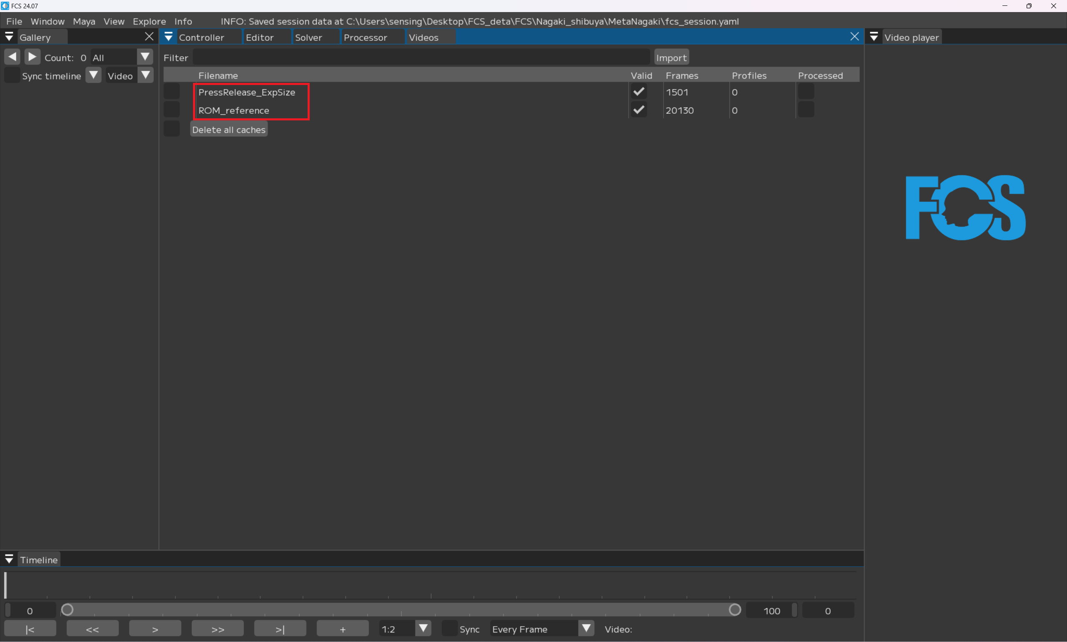Open the Every Frame playback dropdown
Screen dimensions: 1067x642
[x=586, y=629]
